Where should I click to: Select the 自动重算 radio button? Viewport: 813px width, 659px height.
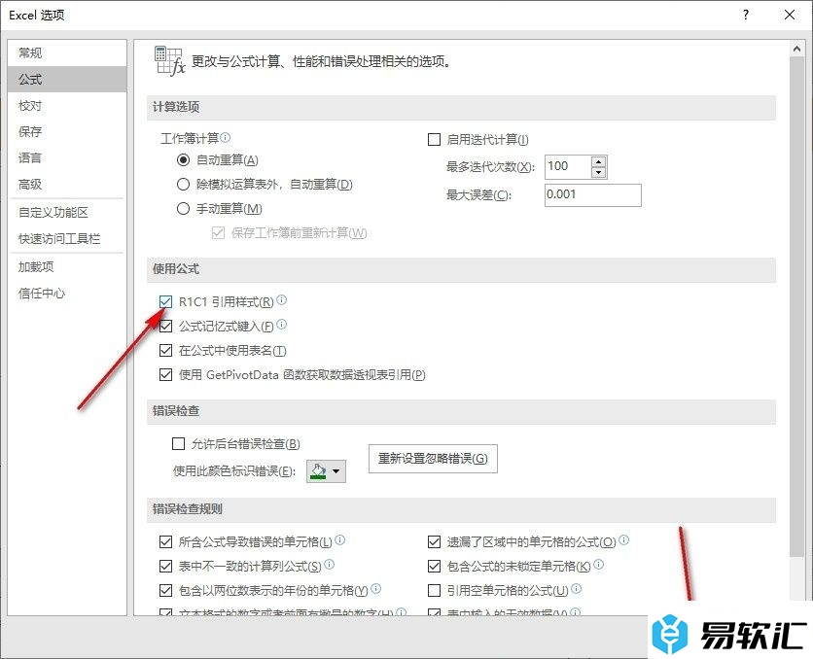(x=183, y=160)
